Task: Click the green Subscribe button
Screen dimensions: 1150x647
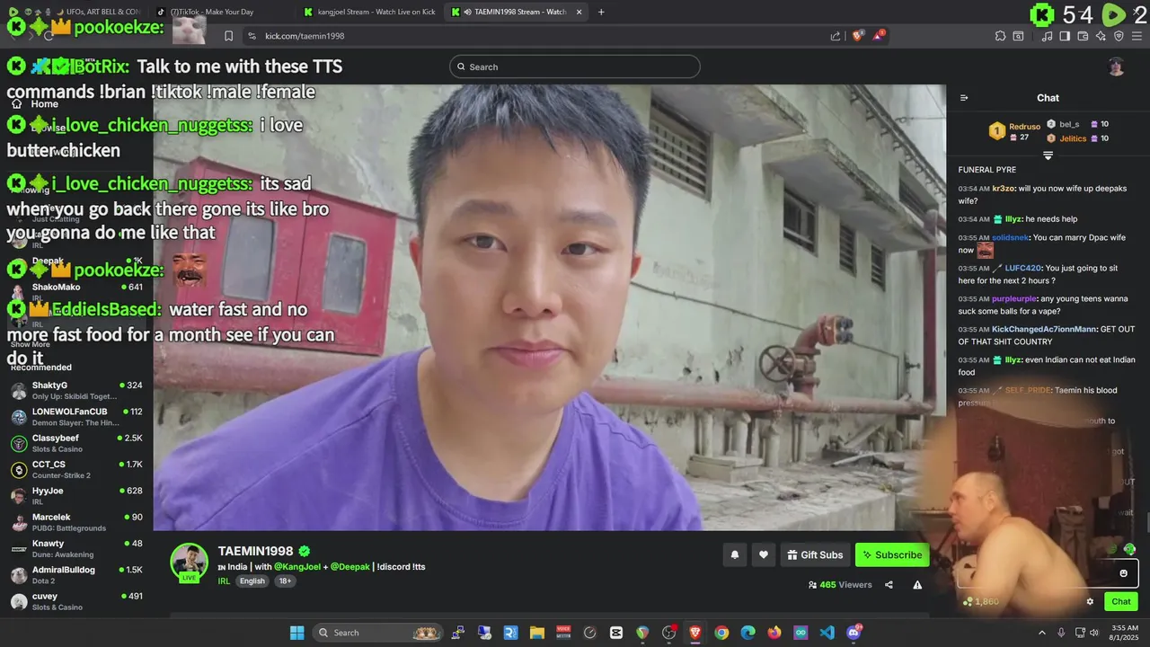Action: click(x=892, y=555)
